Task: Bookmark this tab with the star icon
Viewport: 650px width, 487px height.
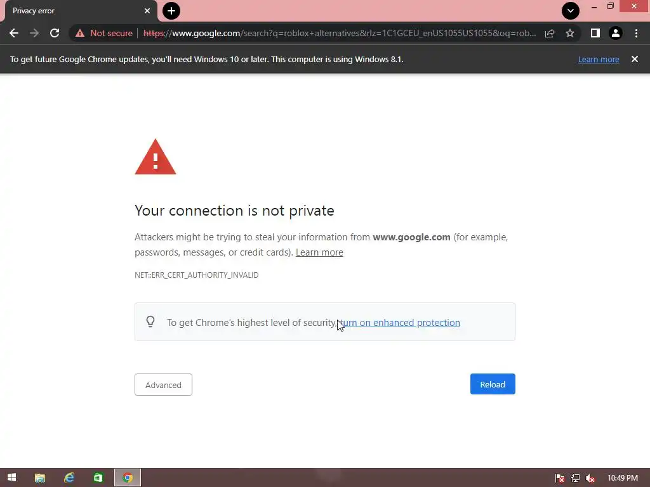Action: point(570,33)
